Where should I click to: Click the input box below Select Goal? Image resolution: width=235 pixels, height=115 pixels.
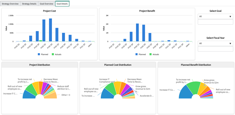(215, 22)
